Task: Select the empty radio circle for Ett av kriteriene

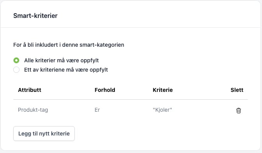Action: tap(16, 70)
